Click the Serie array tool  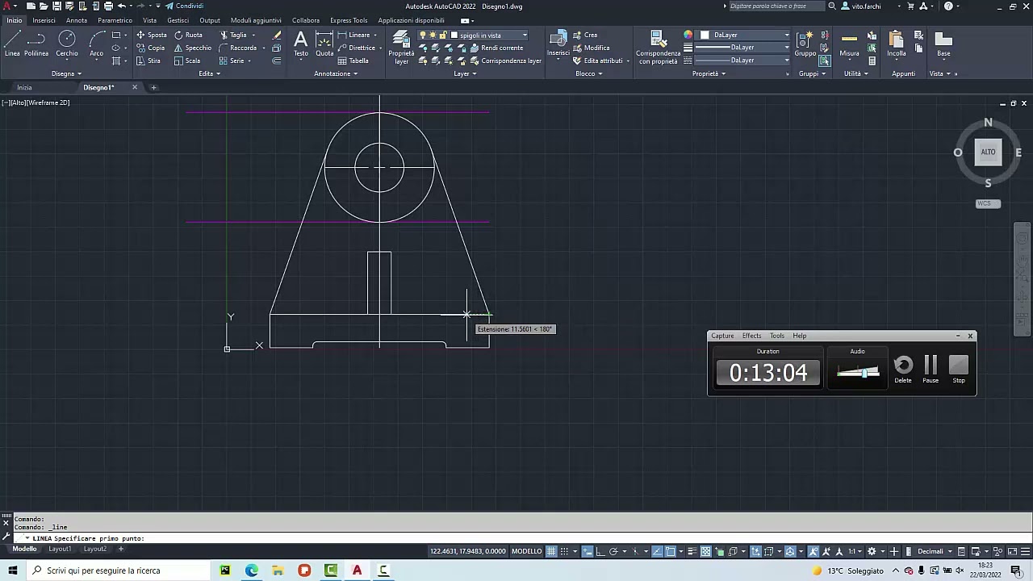tap(232, 61)
